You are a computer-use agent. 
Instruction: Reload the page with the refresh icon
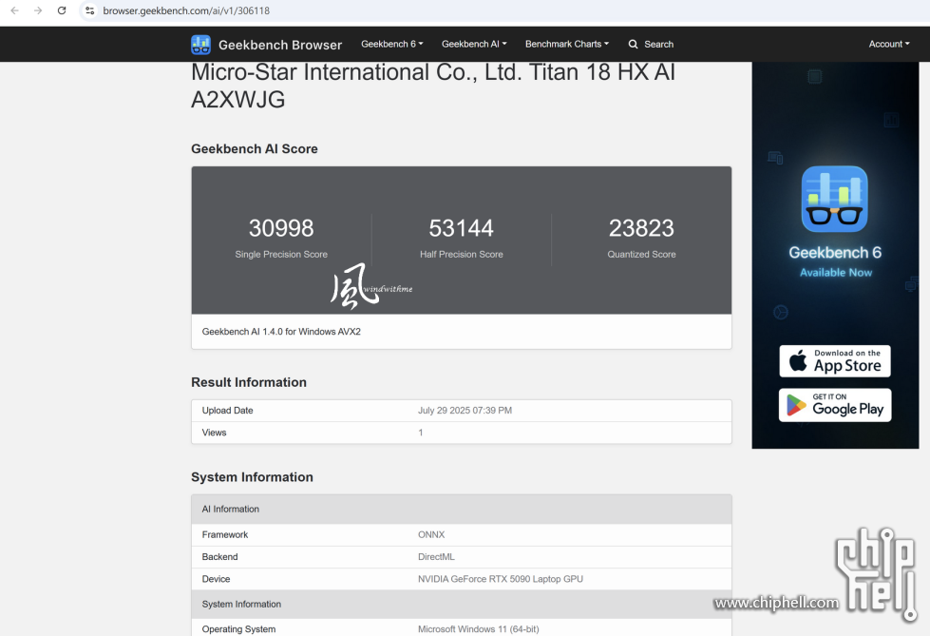tap(62, 10)
